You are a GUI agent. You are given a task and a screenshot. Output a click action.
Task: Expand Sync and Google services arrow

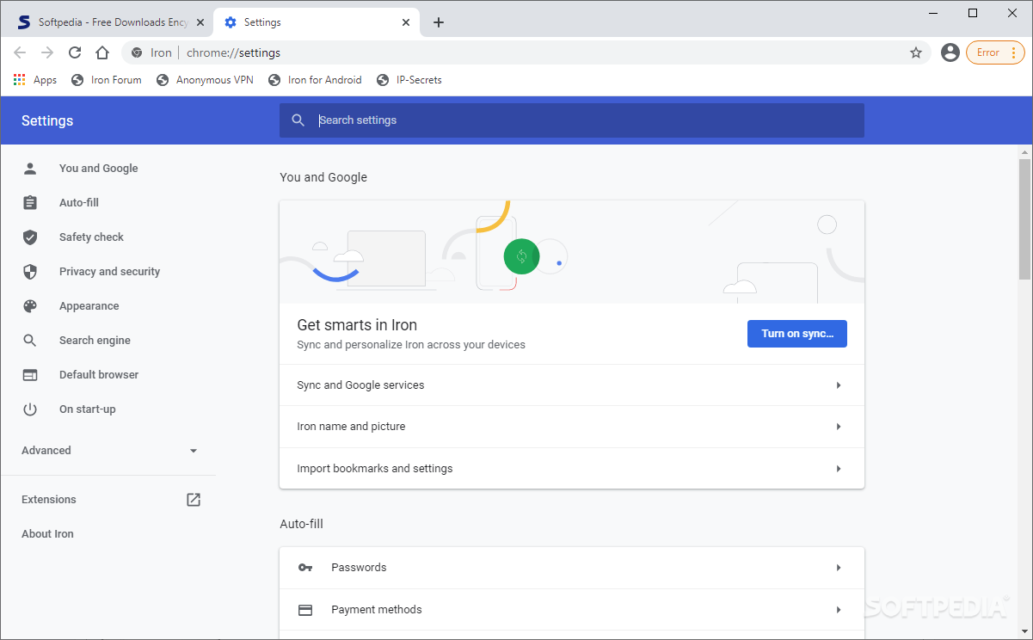coord(839,385)
